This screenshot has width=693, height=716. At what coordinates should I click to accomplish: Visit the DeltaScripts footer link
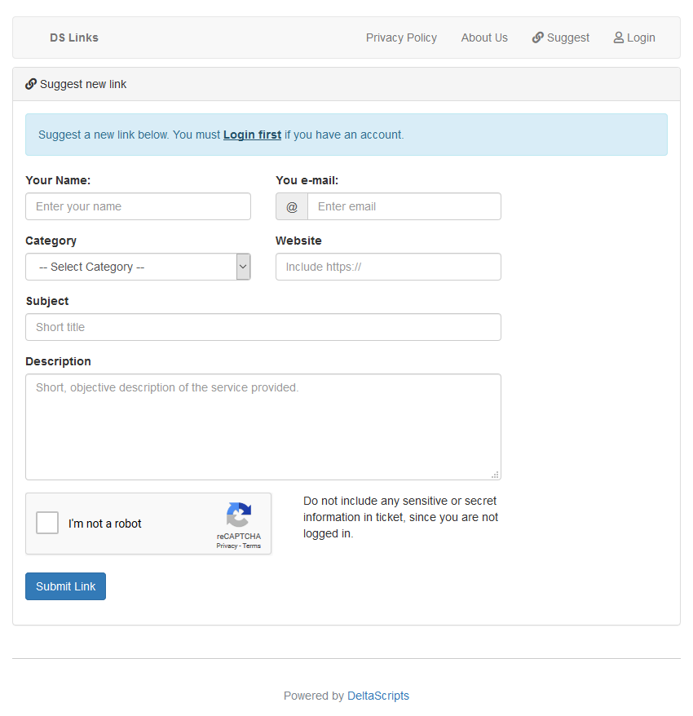(378, 696)
